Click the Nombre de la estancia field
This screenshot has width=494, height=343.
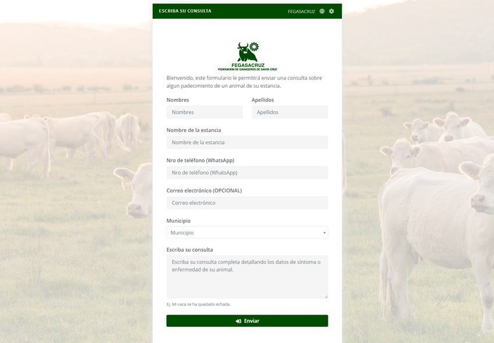coord(247,142)
